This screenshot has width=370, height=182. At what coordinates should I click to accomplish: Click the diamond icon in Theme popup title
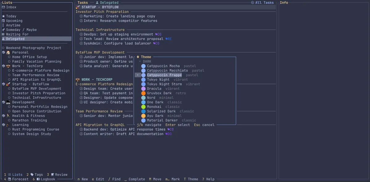click(x=138, y=57)
